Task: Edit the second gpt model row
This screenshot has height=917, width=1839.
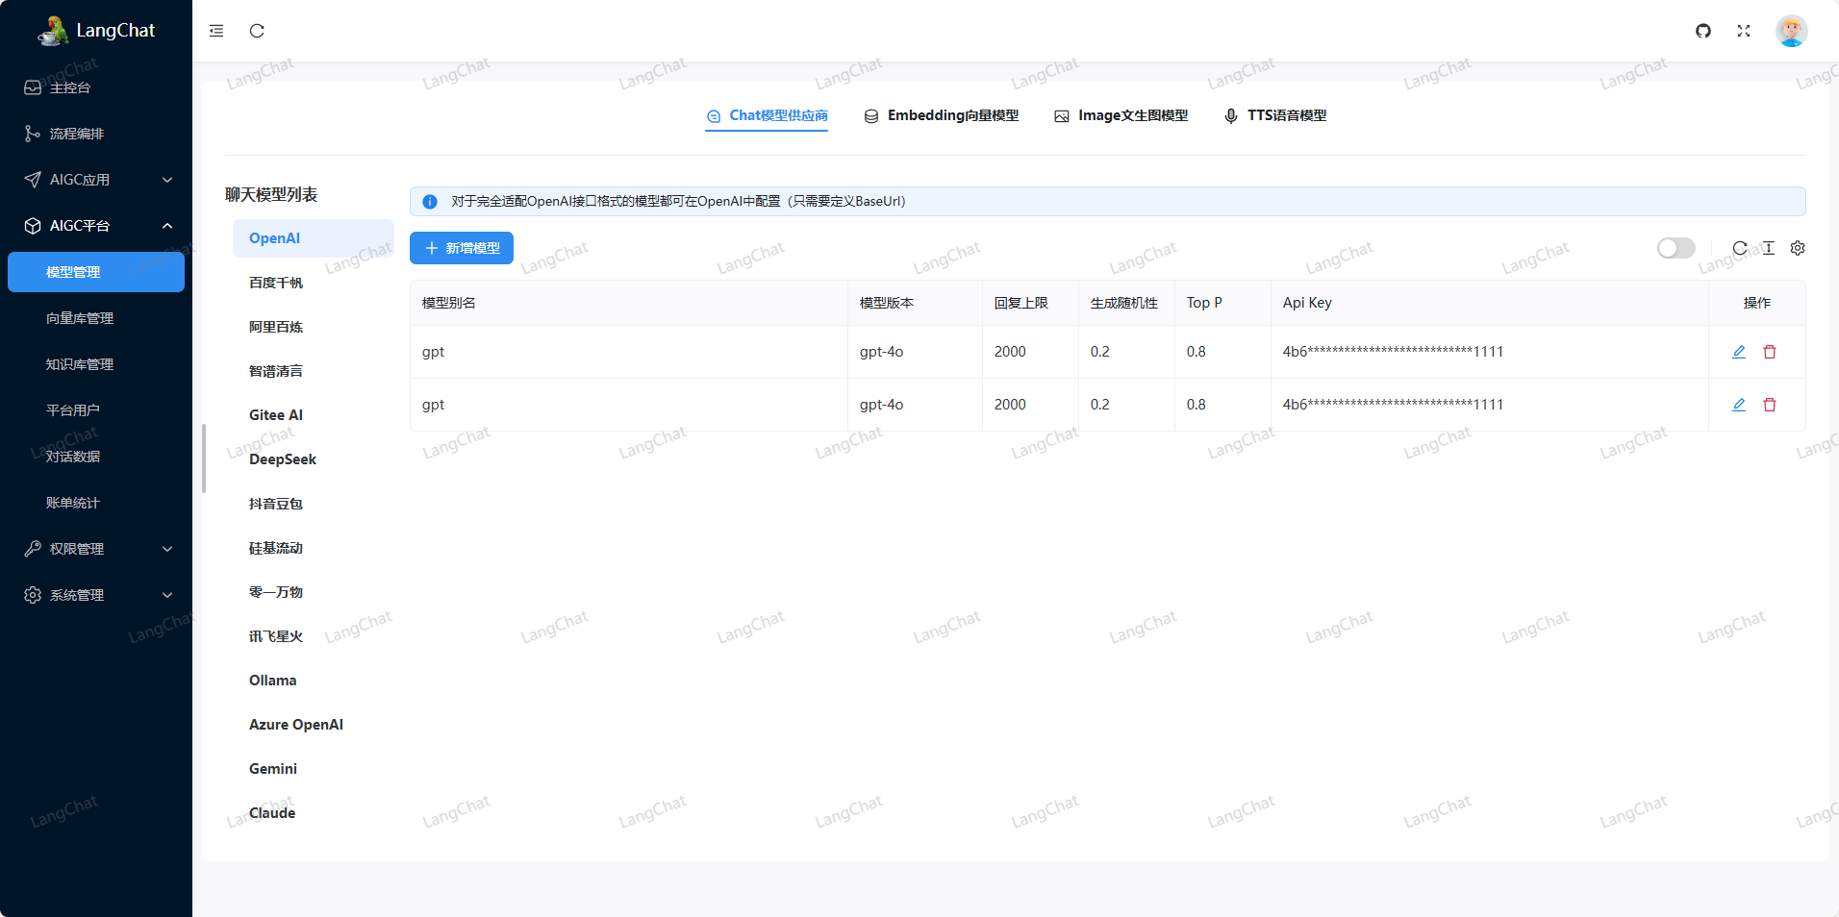Action: (1739, 405)
